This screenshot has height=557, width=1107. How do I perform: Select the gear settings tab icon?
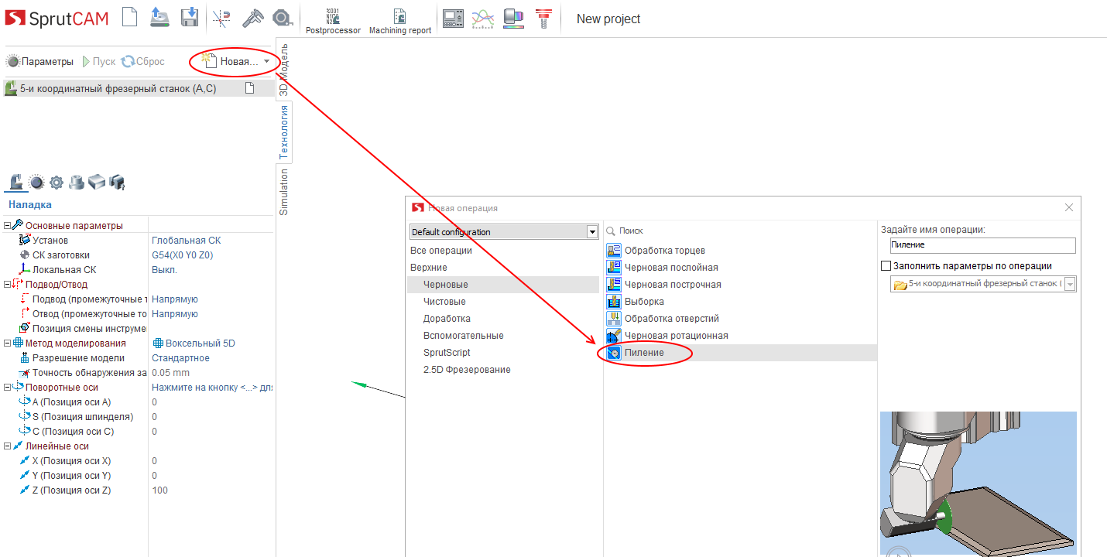(56, 183)
